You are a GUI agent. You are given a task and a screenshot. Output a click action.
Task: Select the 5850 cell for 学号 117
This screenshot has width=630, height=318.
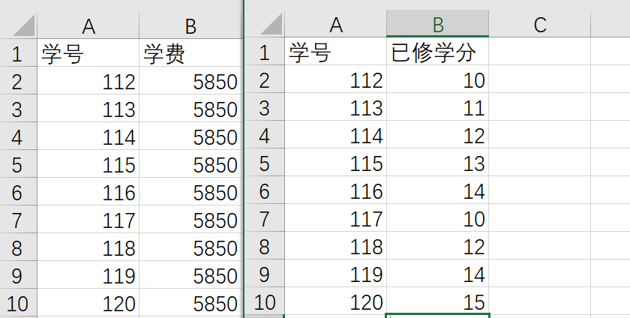tap(190, 219)
